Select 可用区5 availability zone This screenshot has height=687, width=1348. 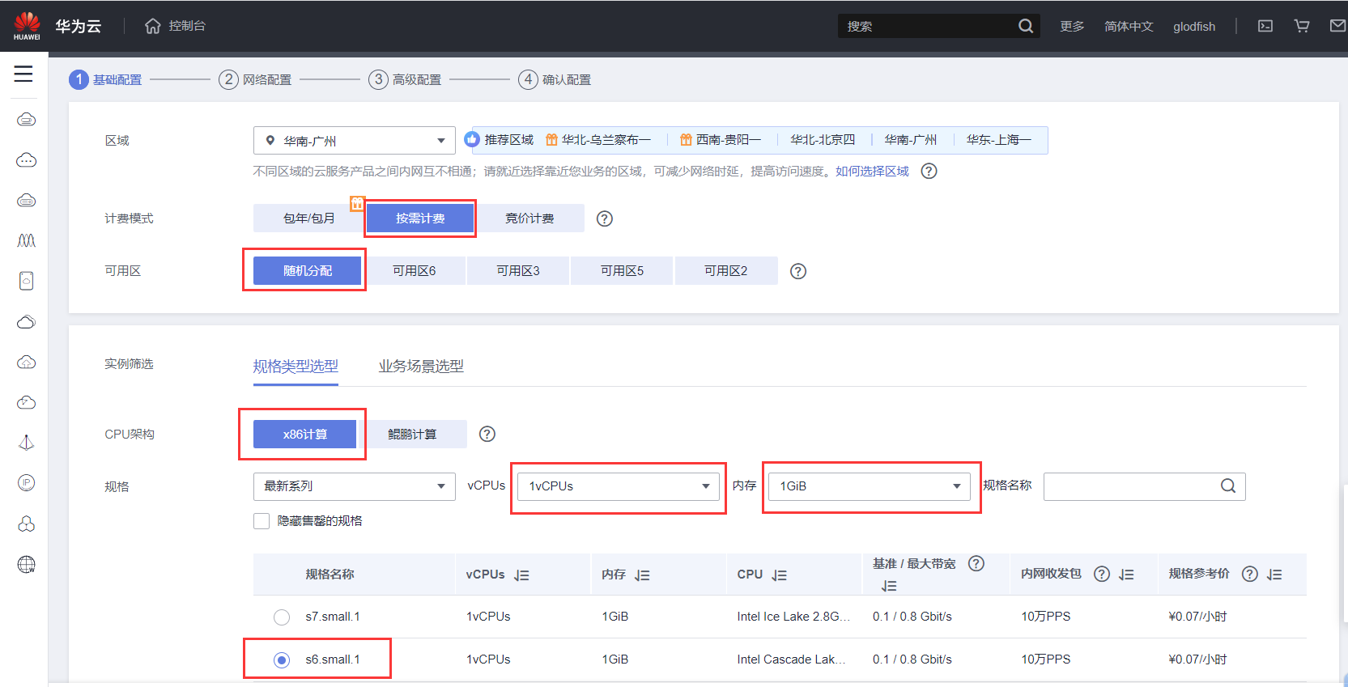(622, 271)
